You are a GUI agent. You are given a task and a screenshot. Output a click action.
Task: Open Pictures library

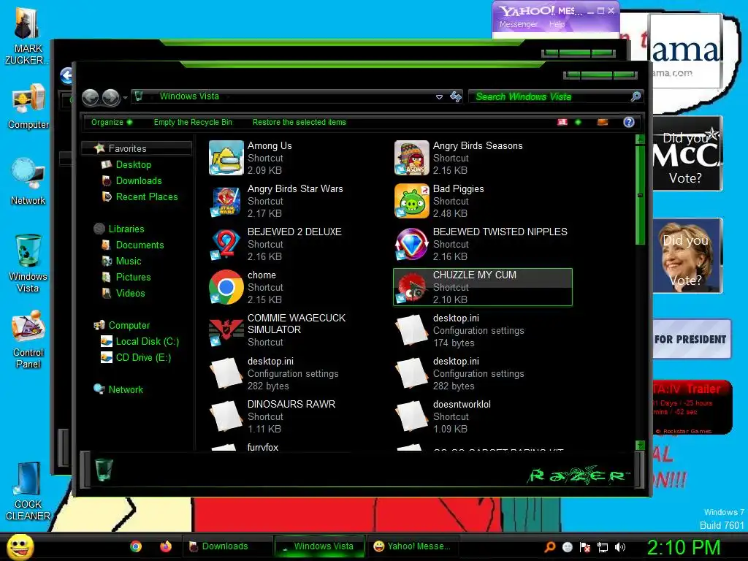tap(133, 277)
